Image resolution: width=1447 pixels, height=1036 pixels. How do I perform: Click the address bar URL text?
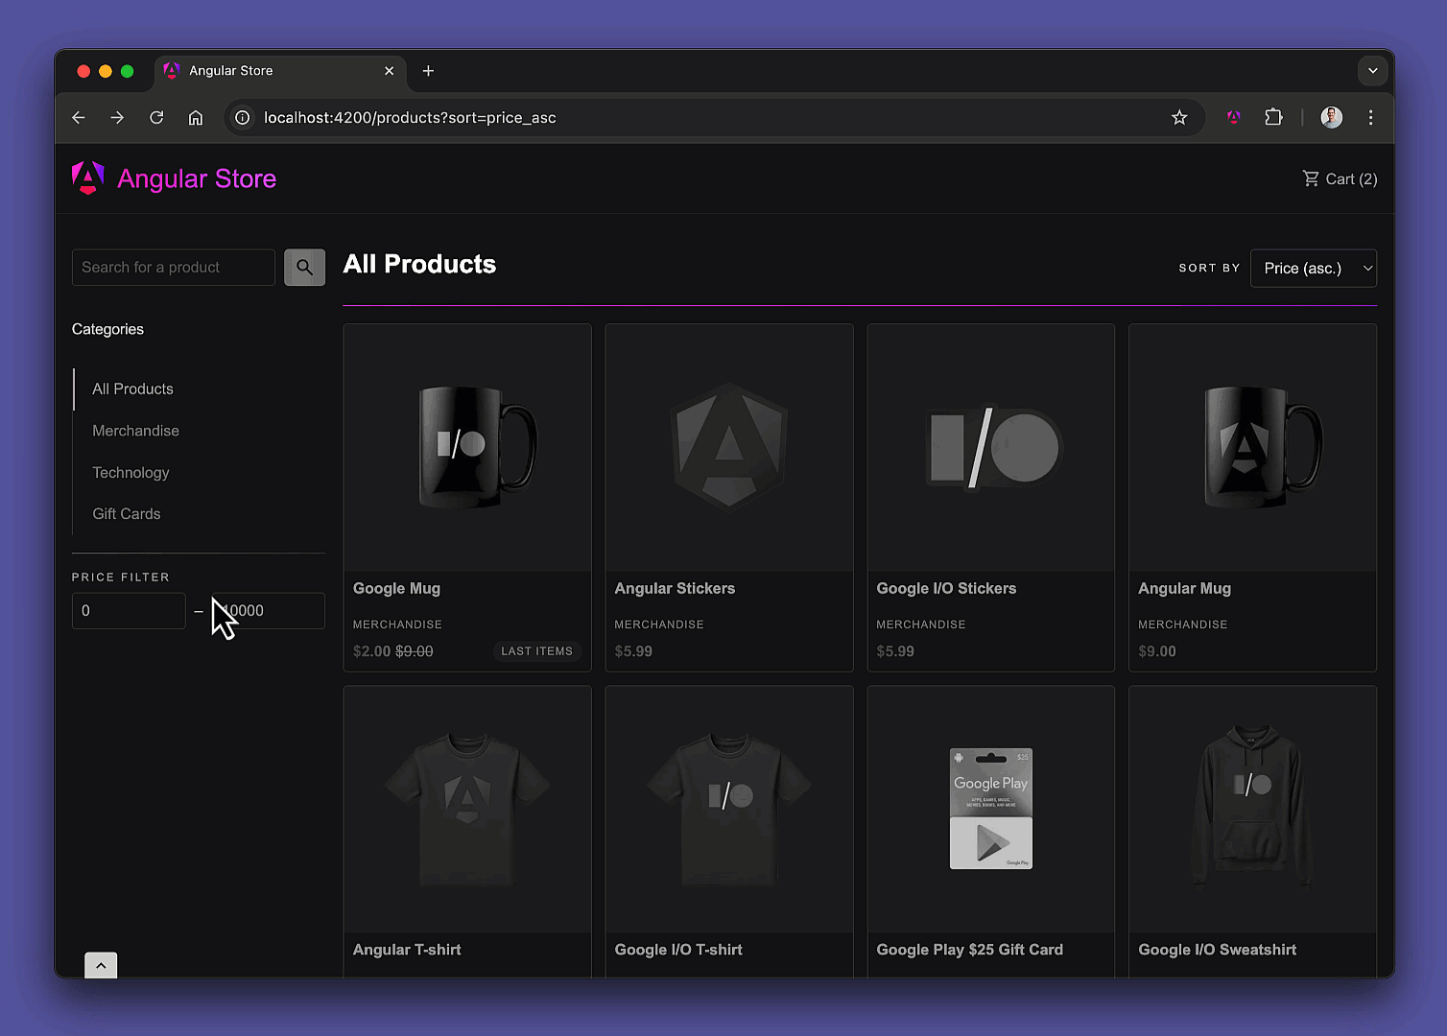[x=410, y=117]
